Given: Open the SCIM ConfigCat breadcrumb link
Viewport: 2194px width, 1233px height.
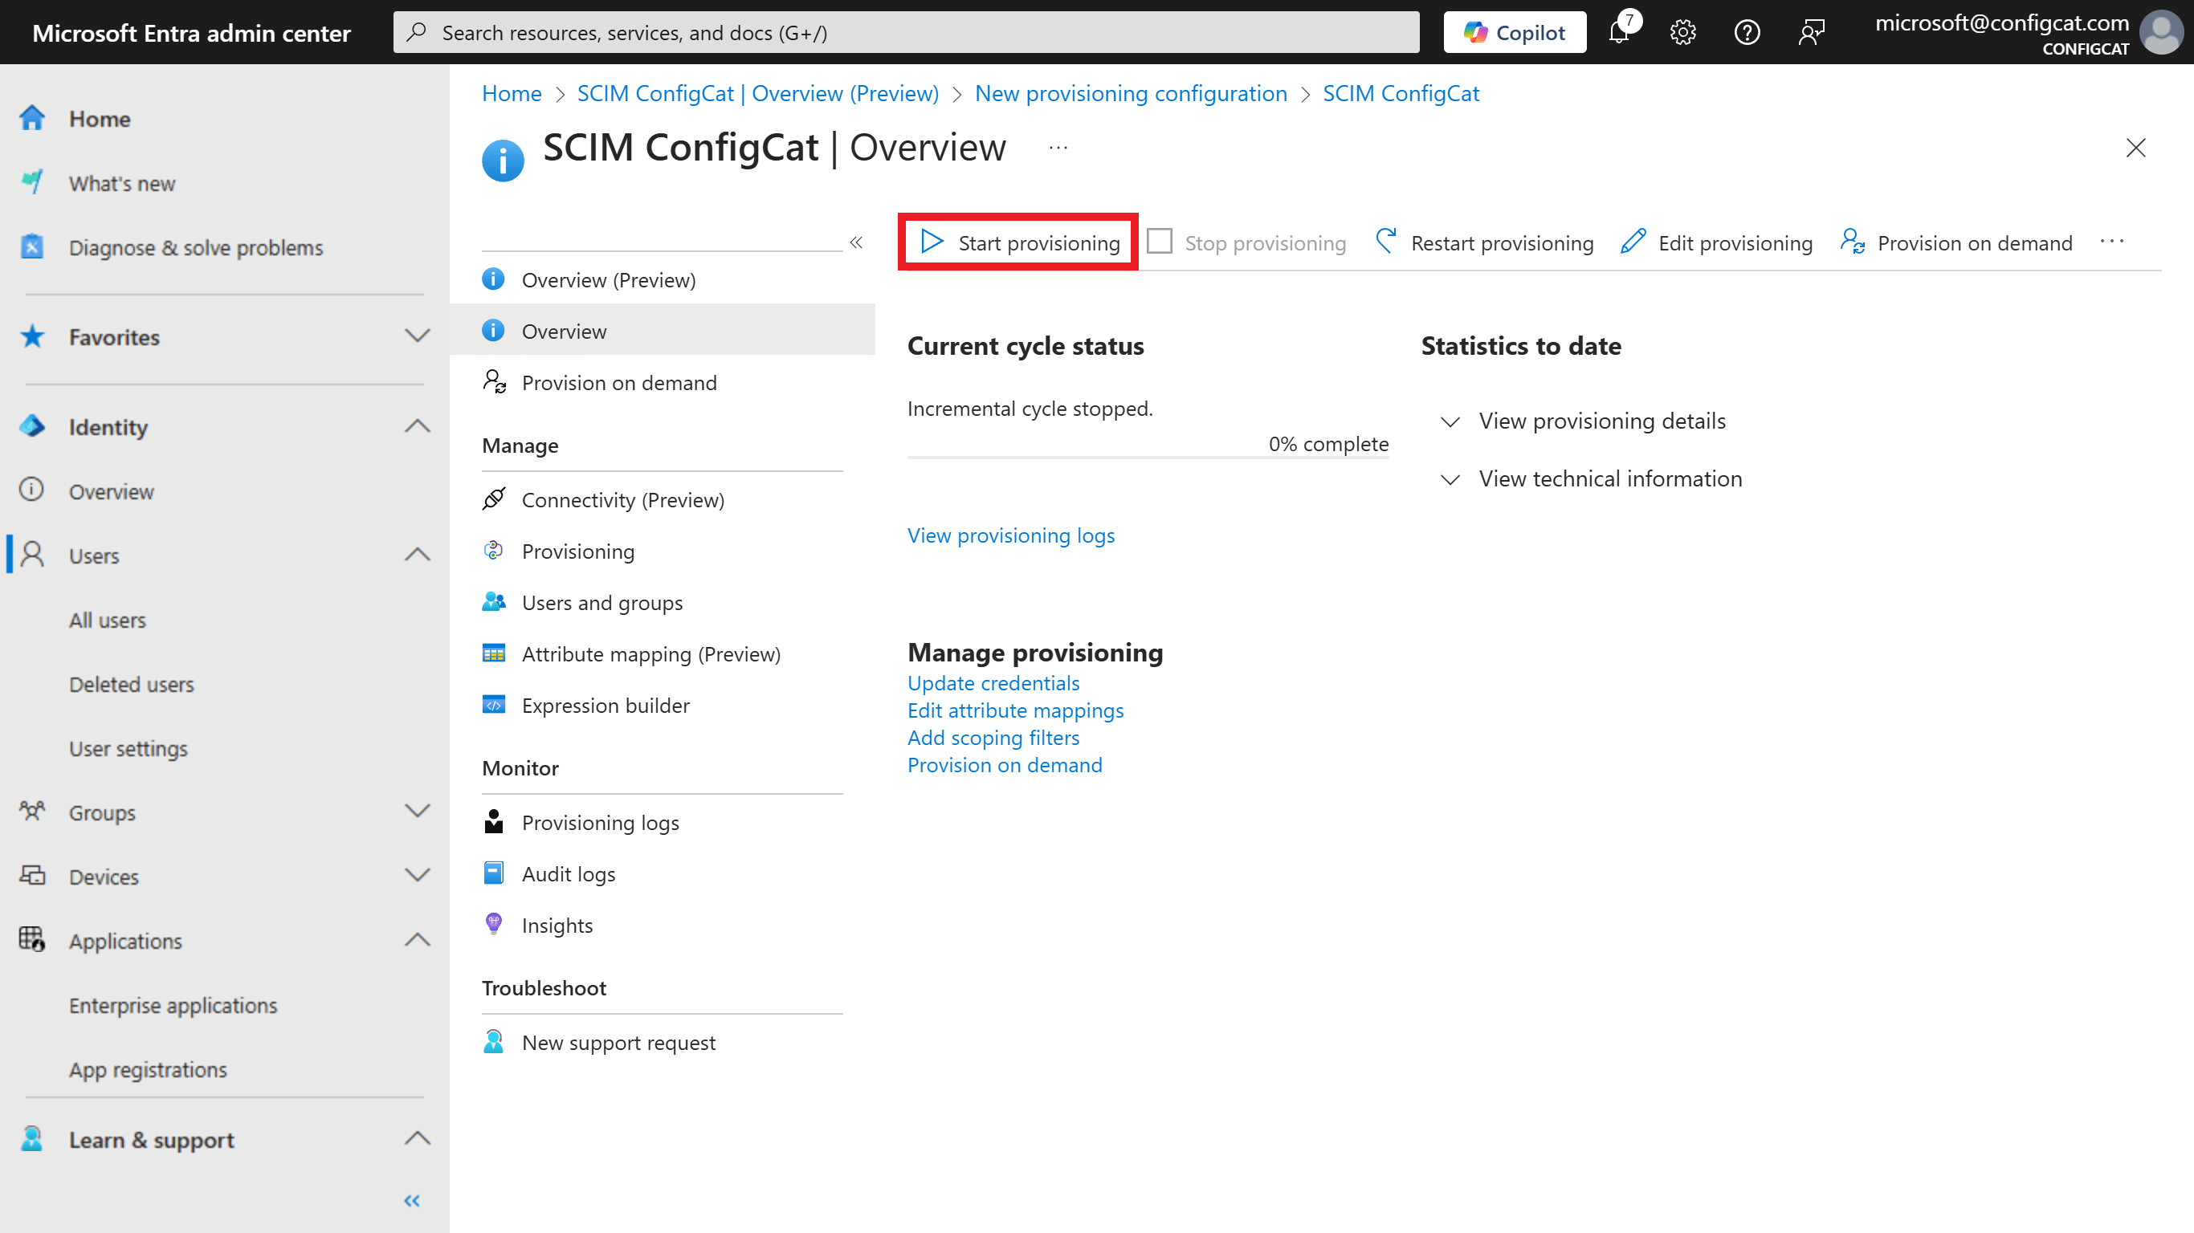Looking at the screenshot, I should click(1401, 94).
